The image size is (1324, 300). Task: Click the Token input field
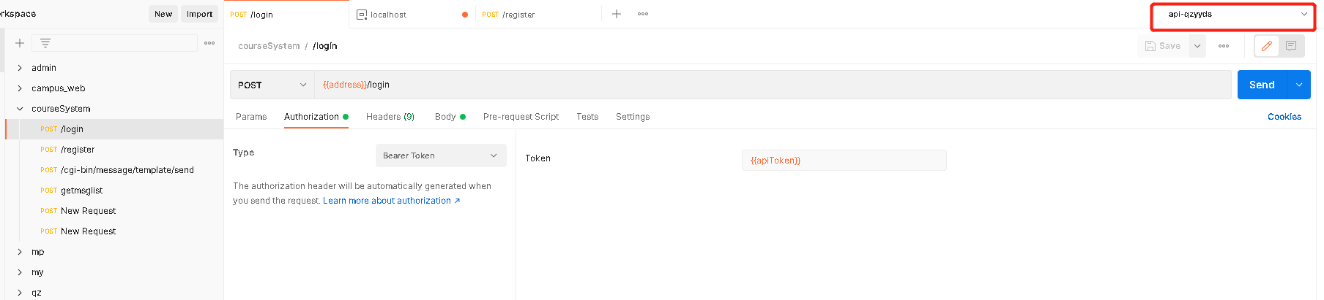pyautogui.click(x=844, y=161)
